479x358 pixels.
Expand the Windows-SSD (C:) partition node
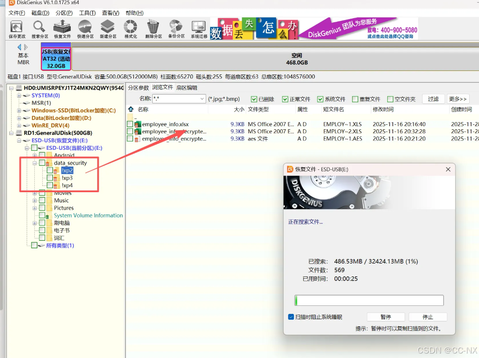coord(19,111)
